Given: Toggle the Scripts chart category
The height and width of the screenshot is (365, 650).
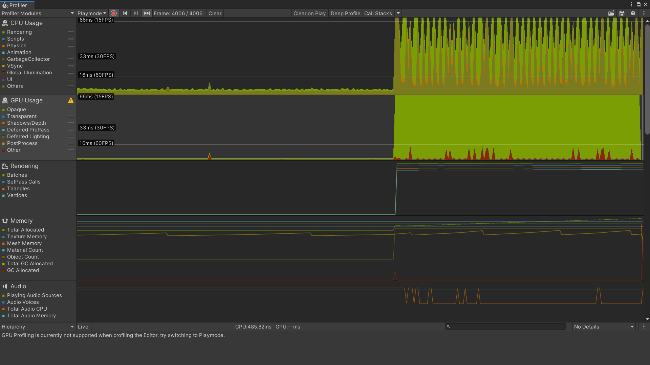Looking at the screenshot, I should point(15,39).
